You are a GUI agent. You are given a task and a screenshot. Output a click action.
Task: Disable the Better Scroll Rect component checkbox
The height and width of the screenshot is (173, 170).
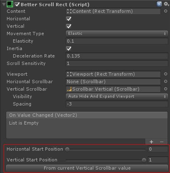[x=17, y=4]
